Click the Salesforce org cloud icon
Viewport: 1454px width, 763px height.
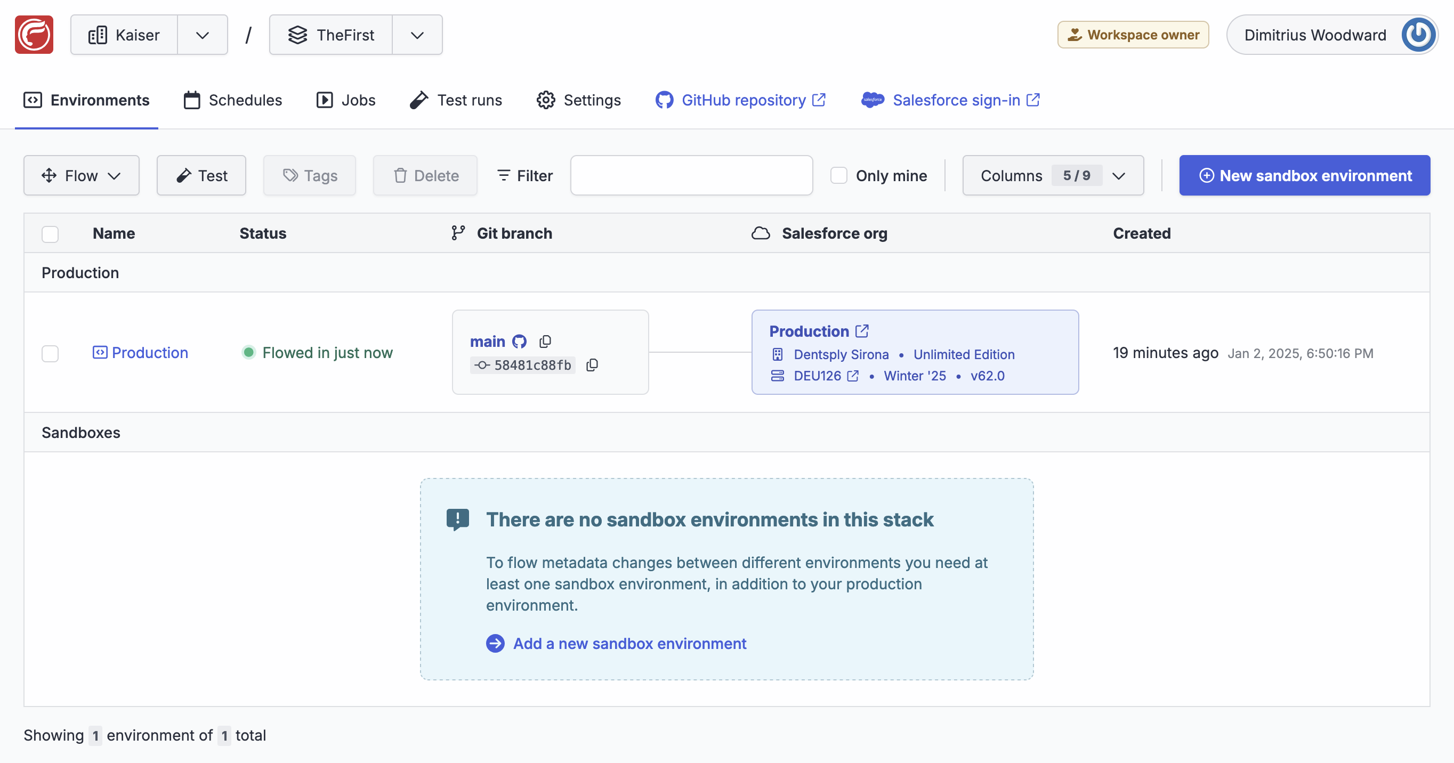761,233
